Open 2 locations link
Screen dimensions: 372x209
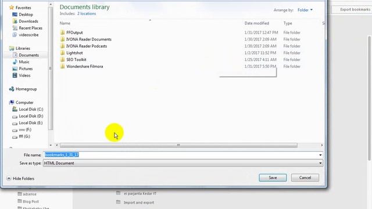tap(87, 14)
